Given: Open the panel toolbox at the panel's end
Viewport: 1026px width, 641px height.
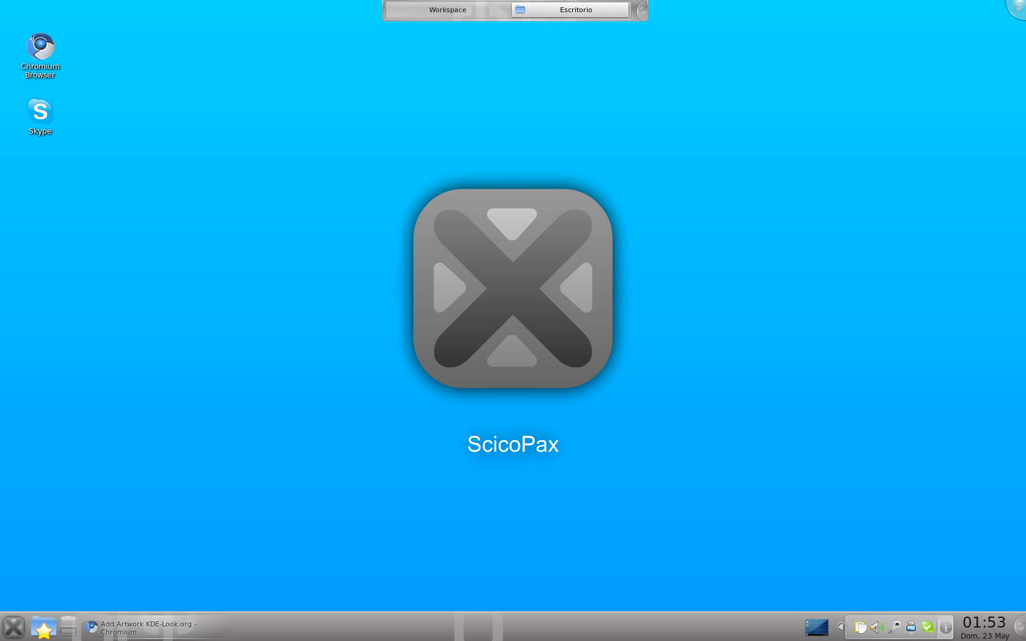Looking at the screenshot, I should coord(1020,627).
